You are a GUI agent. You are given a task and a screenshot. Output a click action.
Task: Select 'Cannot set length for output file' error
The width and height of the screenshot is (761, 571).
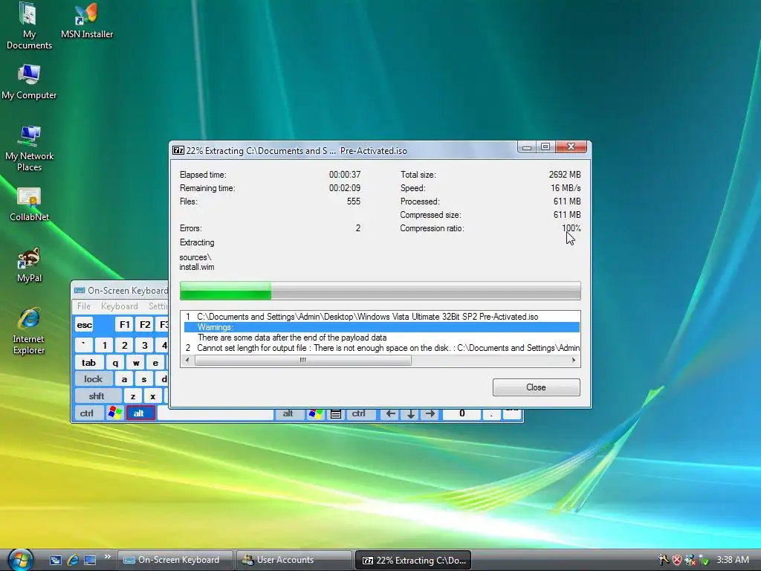(382, 348)
